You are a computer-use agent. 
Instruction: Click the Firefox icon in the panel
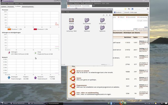click(121, 103)
